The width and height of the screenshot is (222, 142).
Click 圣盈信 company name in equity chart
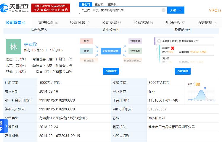[x=180, y=41]
